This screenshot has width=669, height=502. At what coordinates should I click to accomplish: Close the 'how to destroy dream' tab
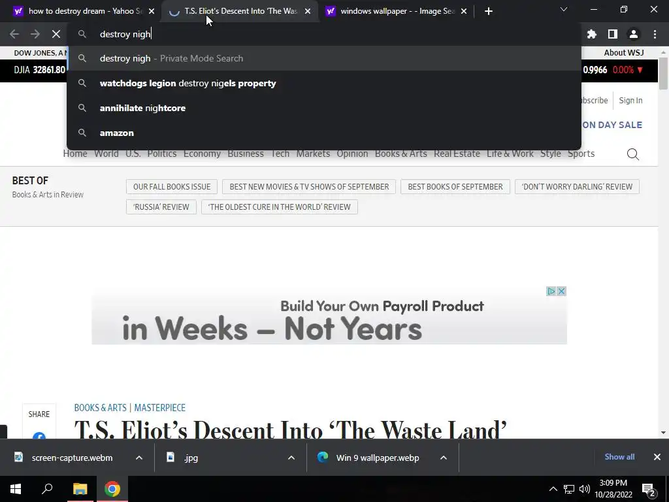tap(152, 11)
